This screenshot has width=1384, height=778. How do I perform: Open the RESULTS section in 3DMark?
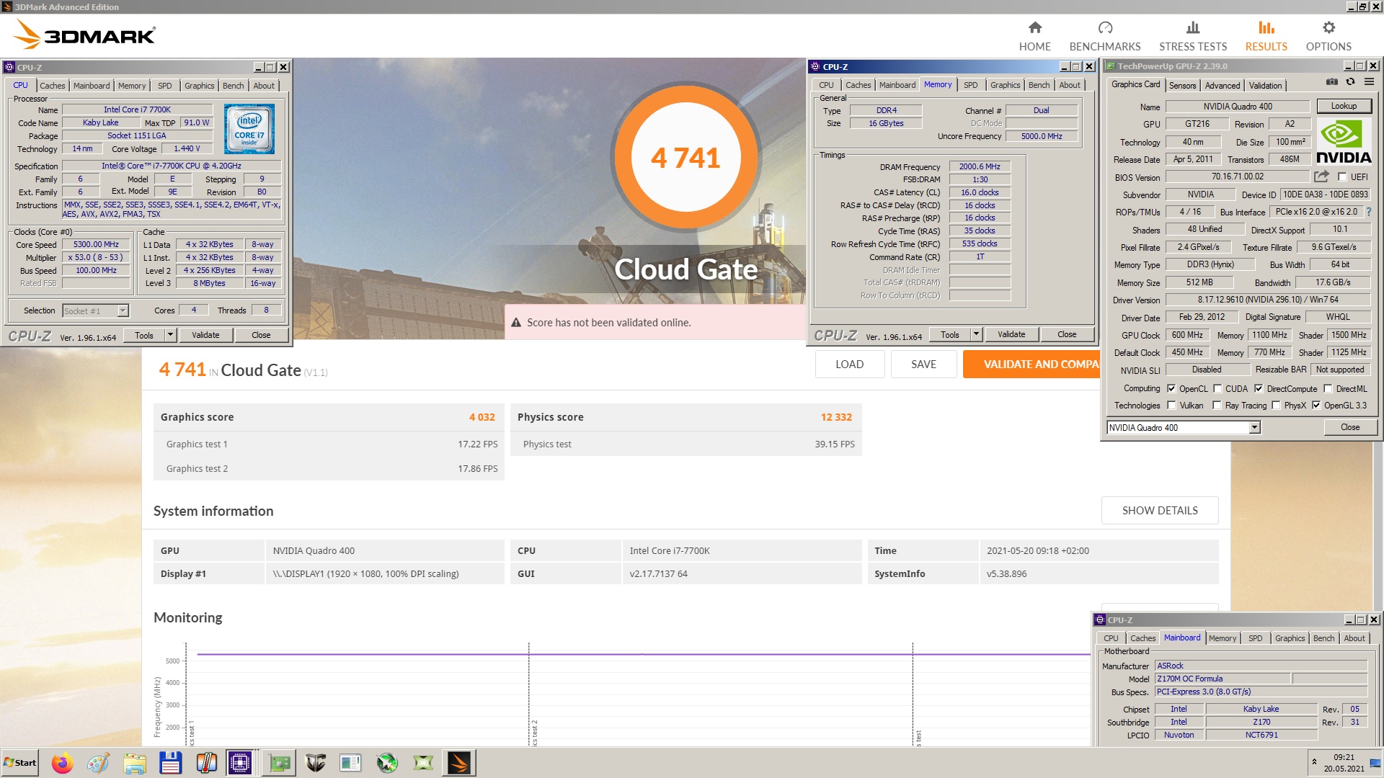pos(1266,36)
